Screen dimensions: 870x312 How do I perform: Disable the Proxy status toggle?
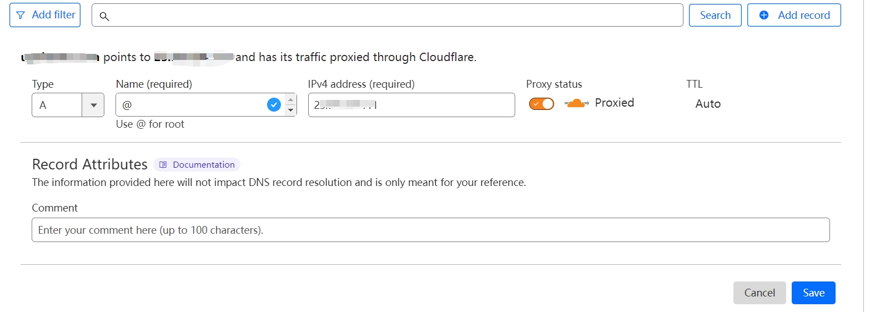(541, 104)
